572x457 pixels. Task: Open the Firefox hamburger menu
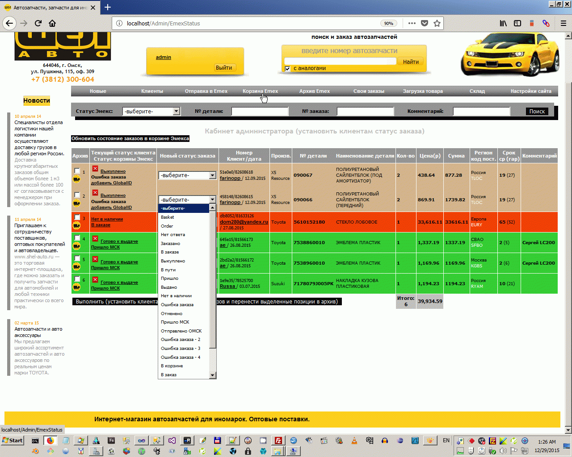pos(564,23)
